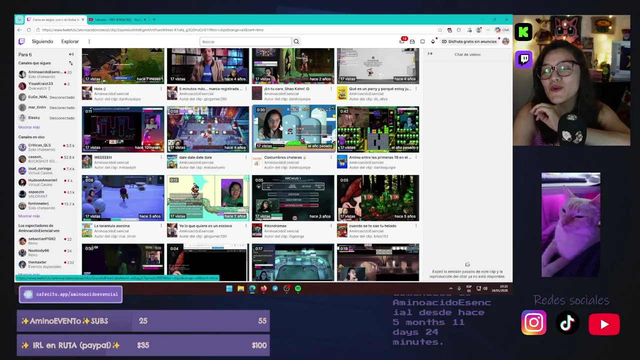Open the whispers chat bubble icon
The height and width of the screenshot is (360, 640).
point(422,41)
